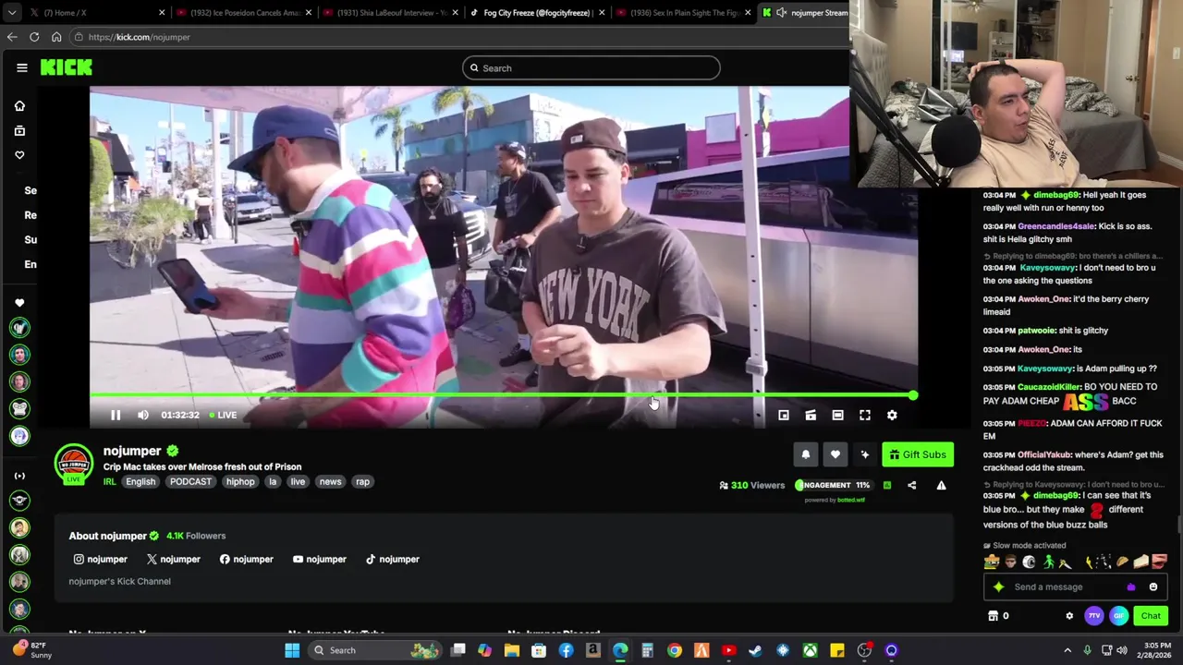Select the news tag
The height and width of the screenshot is (665, 1183).
click(x=330, y=481)
